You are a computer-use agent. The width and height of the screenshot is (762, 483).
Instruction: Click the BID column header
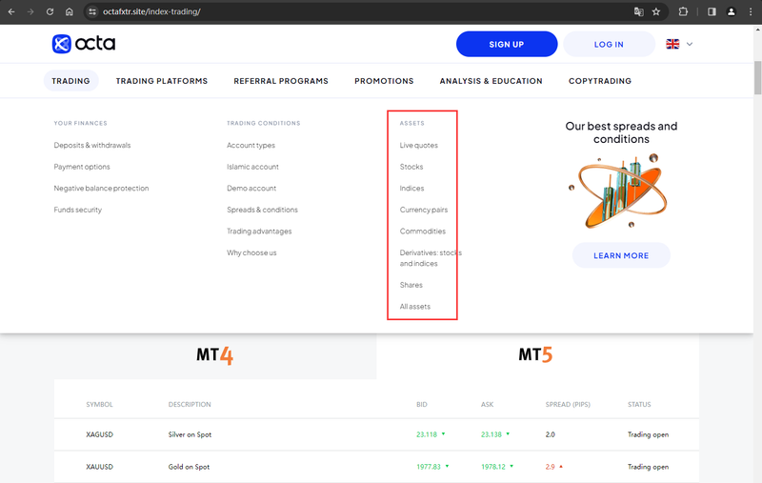[422, 404]
